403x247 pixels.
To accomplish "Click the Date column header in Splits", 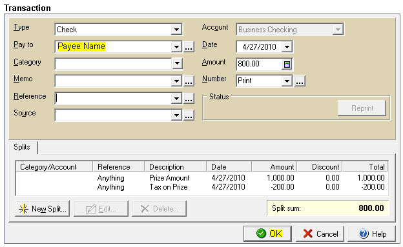I will coord(229,167).
